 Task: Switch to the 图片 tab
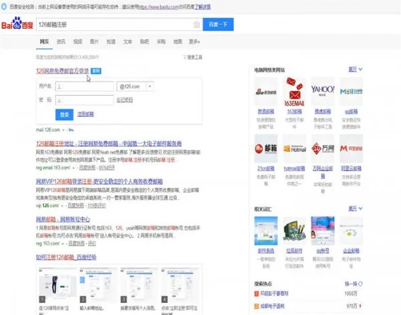tap(94, 41)
